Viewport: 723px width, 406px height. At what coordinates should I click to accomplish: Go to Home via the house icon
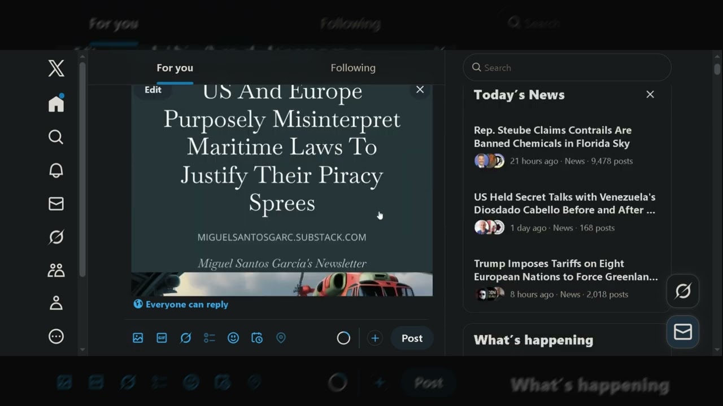coord(56,103)
